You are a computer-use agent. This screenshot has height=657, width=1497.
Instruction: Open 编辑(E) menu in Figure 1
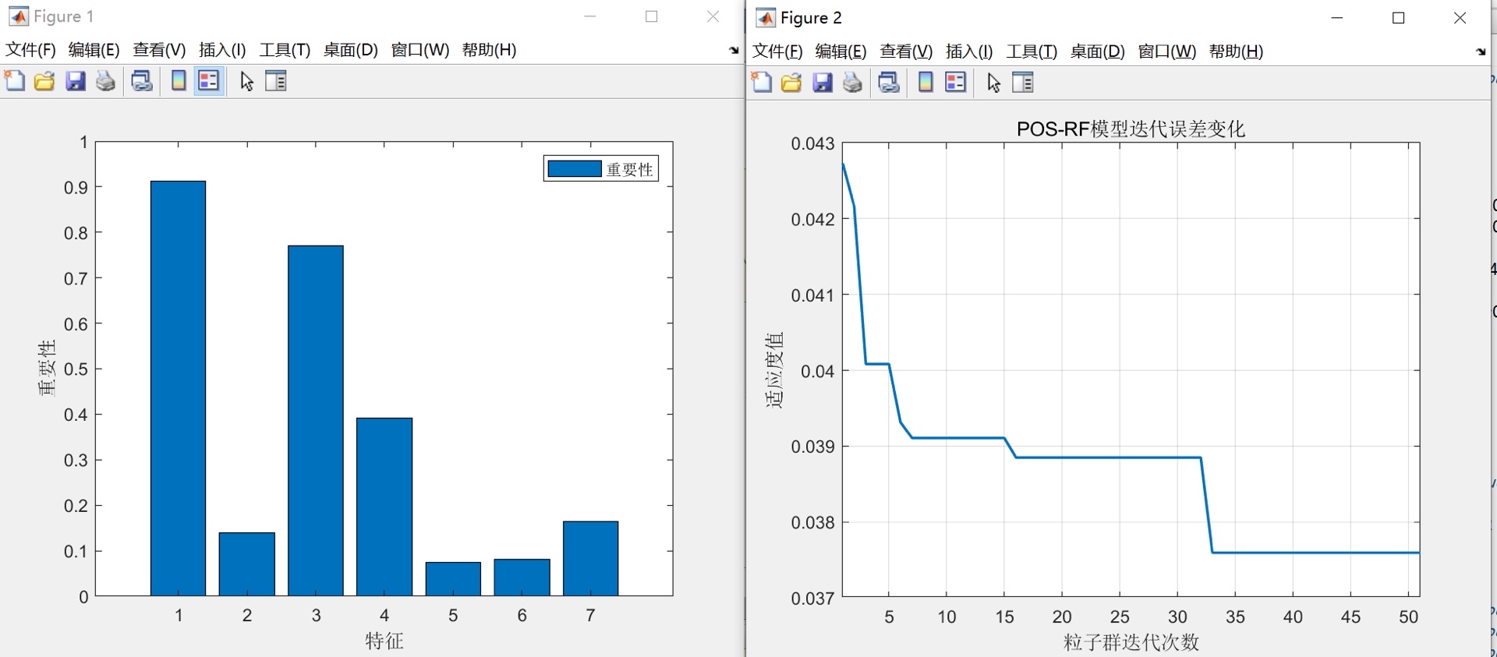94,50
